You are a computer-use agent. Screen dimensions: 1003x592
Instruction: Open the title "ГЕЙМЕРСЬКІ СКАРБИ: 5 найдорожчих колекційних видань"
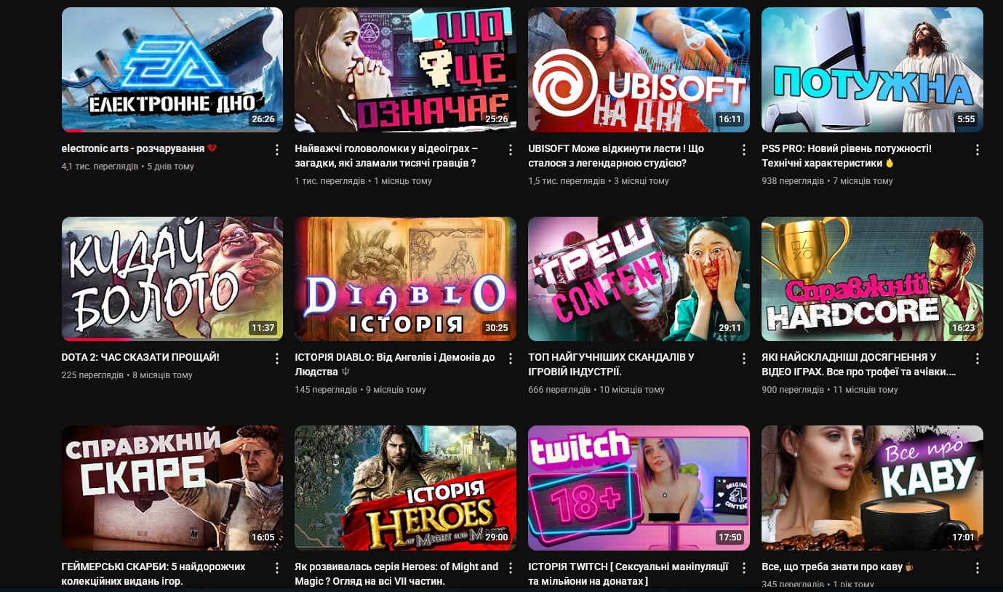click(153, 574)
